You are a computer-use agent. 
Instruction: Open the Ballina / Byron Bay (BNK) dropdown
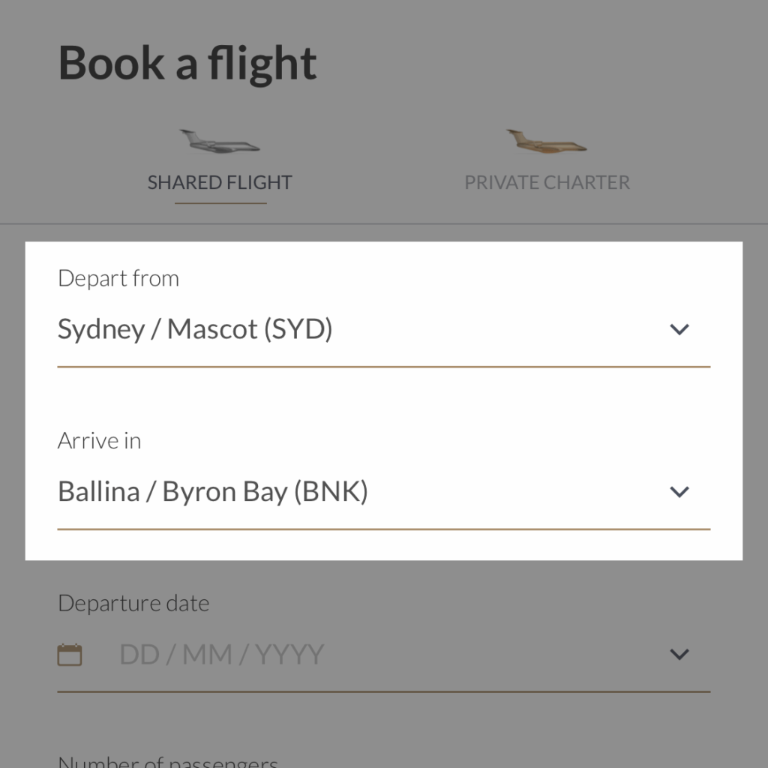(x=384, y=491)
